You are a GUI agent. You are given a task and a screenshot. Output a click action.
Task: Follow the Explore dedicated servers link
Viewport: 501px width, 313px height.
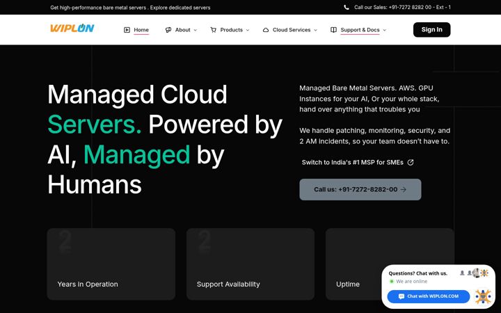point(180,8)
